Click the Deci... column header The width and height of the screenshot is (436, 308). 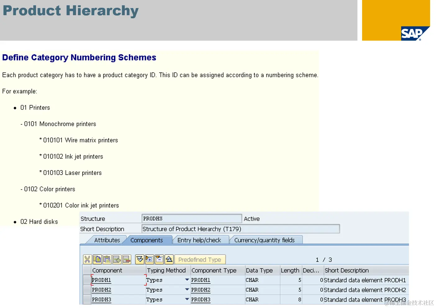tap(313, 270)
